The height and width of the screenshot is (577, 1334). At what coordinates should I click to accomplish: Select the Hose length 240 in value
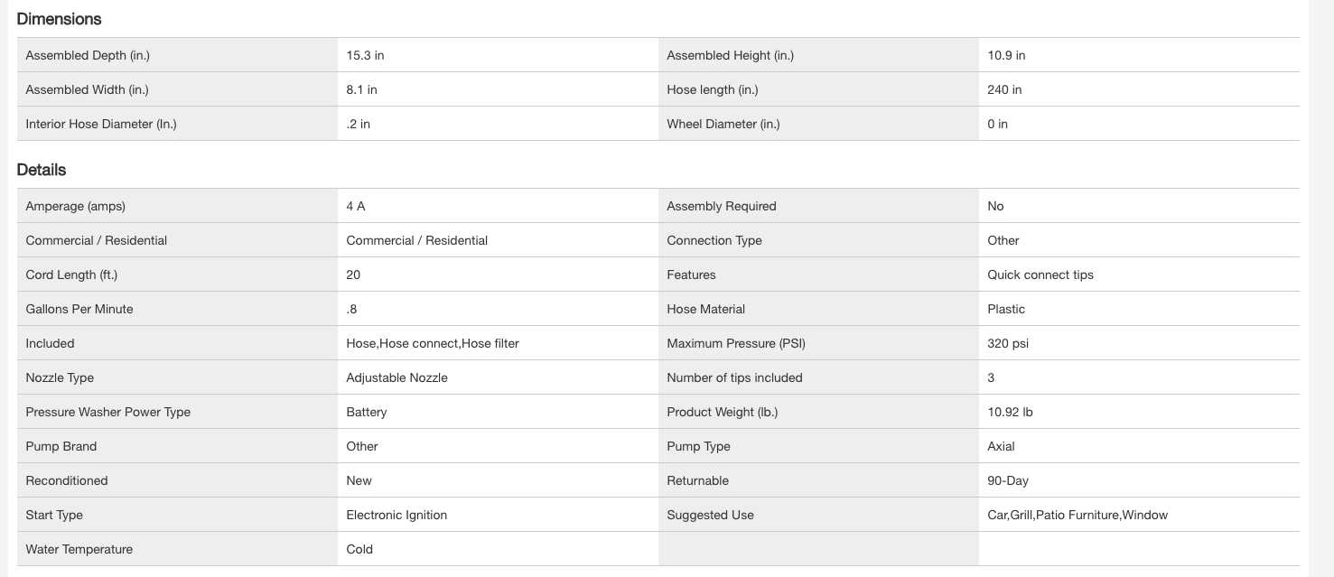tap(1004, 89)
